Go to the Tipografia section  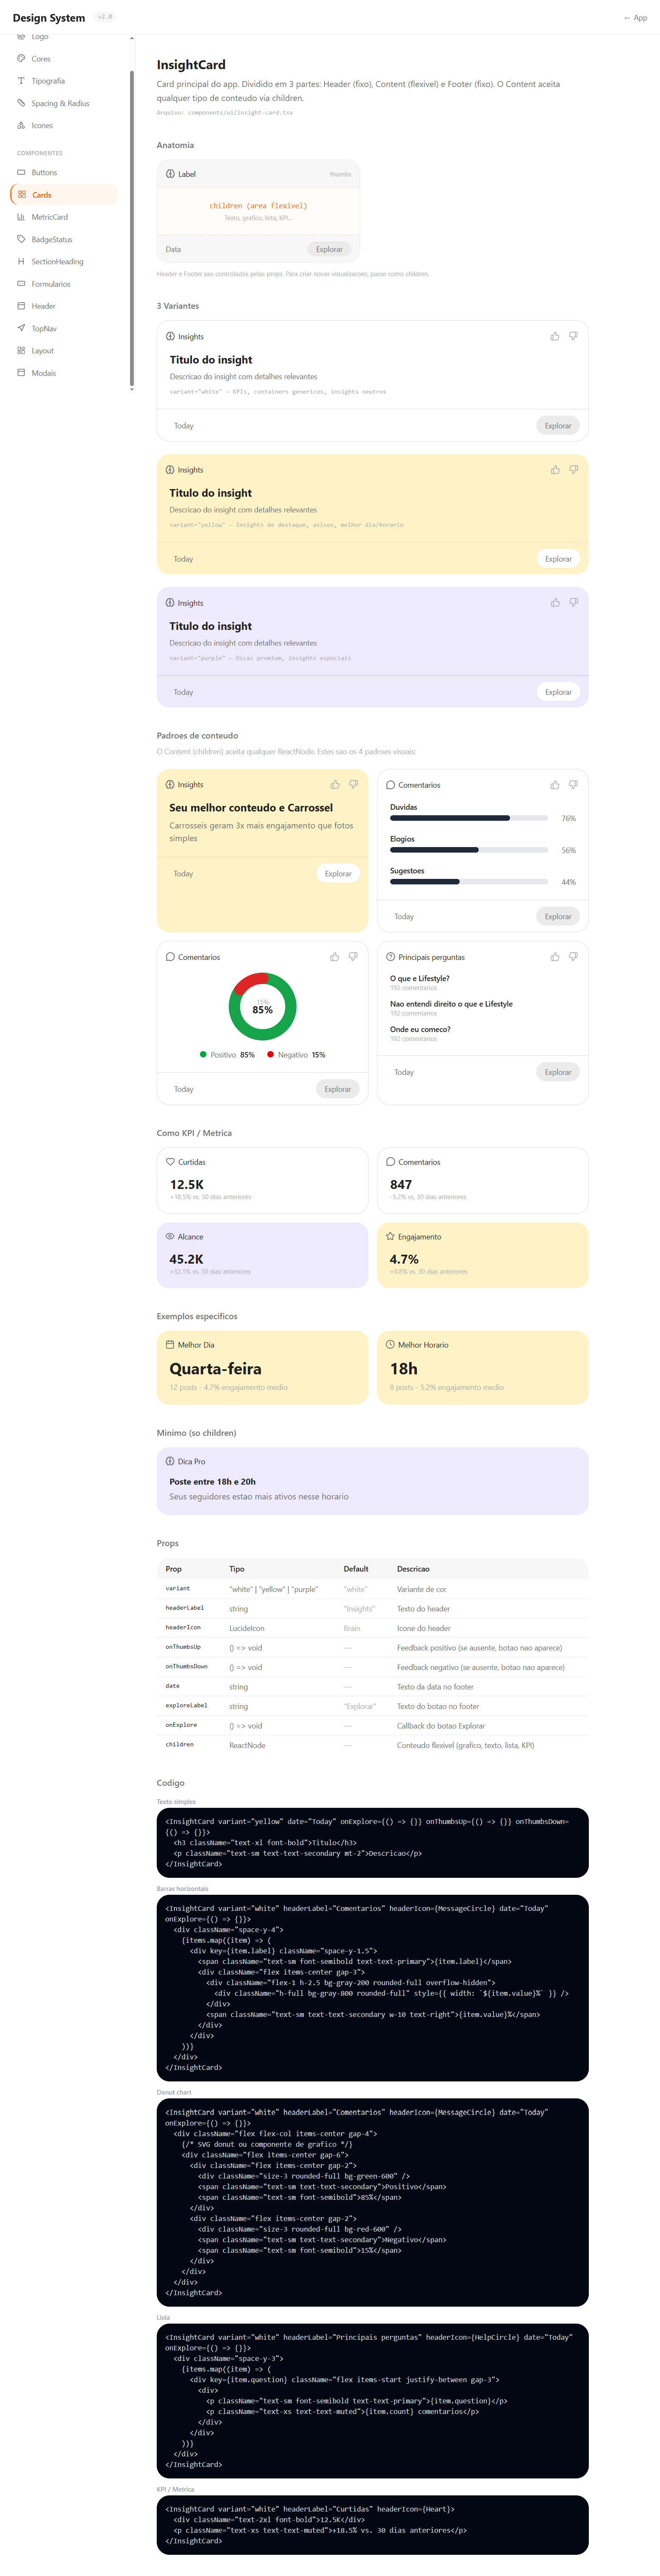48,81
